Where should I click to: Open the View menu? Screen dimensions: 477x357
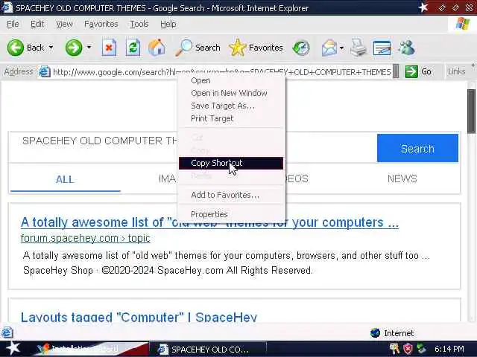(x=64, y=24)
